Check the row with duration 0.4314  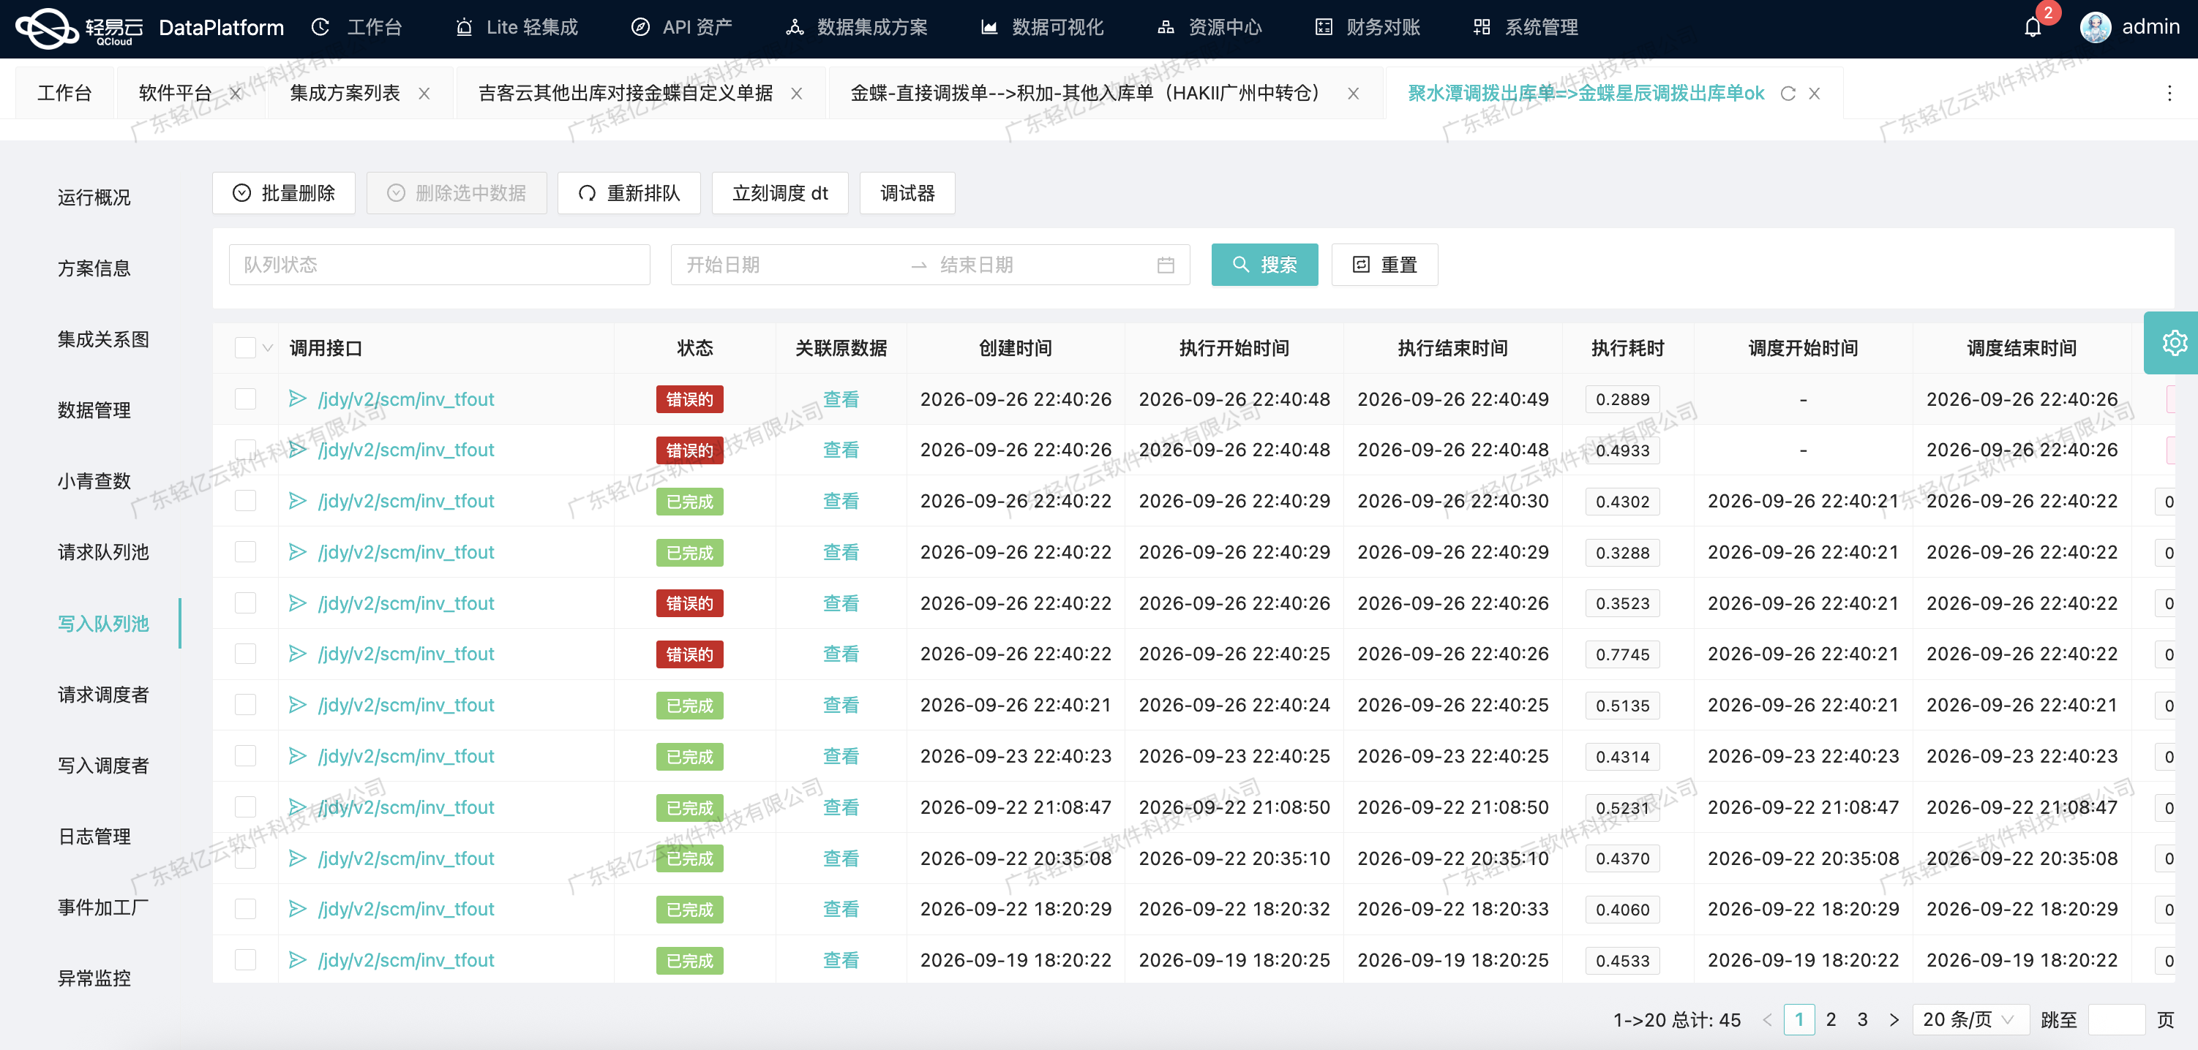point(246,756)
